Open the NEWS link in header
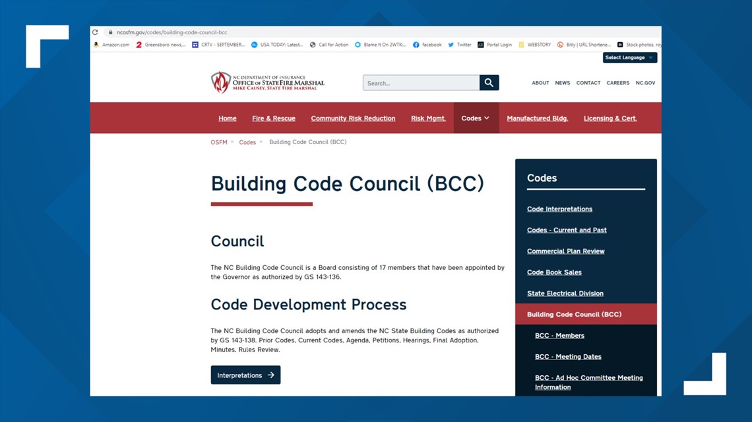This screenshot has height=422, width=752. pyautogui.click(x=563, y=83)
